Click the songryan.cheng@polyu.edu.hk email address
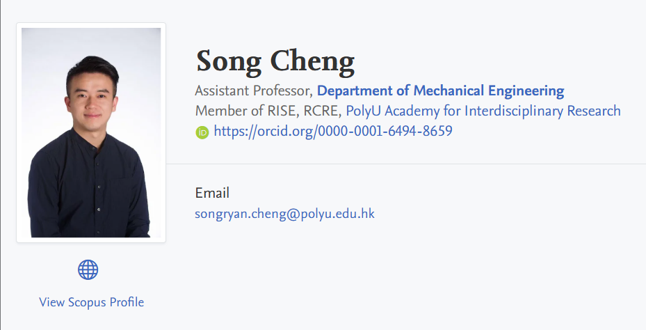The width and height of the screenshot is (646, 330). point(285,214)
